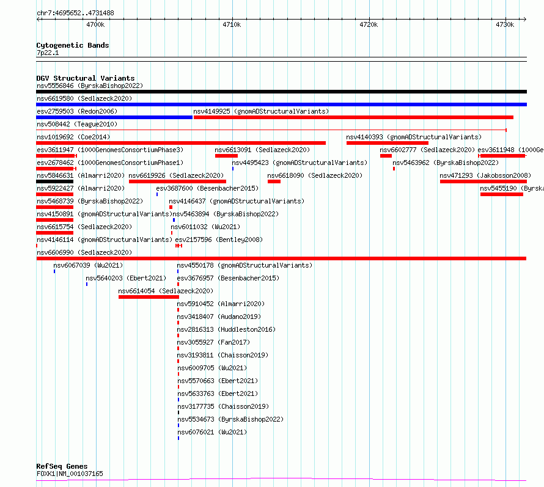
Task: Open nsv3418407 (Audano2019) variant
Action: tap(219, 317)
